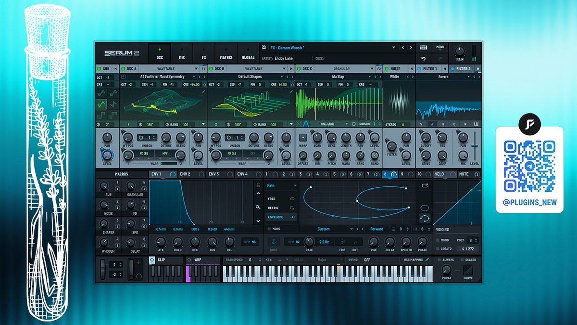Image resolution: width=577 pixels, height=325 pixels.
Task: Click the pitch bend wheel
Action: [x=102, y=269]
